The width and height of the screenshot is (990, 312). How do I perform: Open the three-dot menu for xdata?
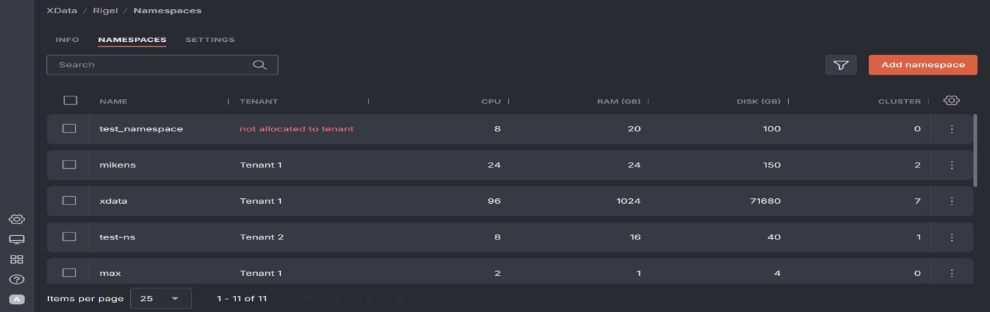[952, 201]
